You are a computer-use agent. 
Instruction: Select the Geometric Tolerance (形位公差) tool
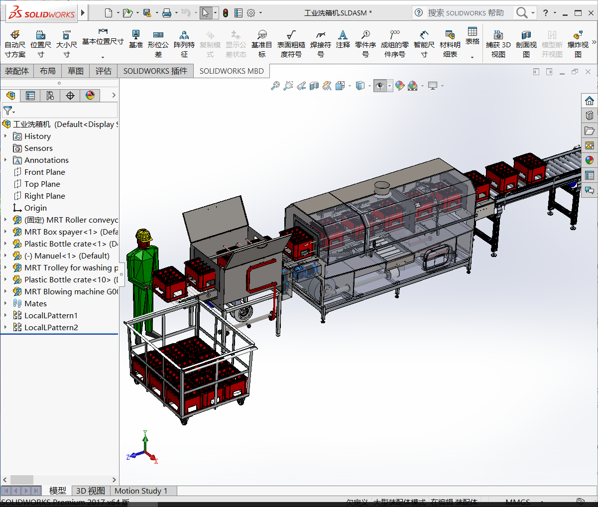(158, 43)
